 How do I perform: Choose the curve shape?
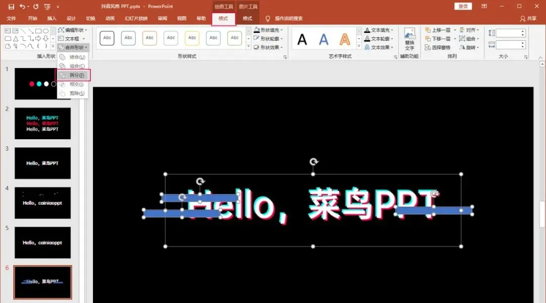click(31, 46)
